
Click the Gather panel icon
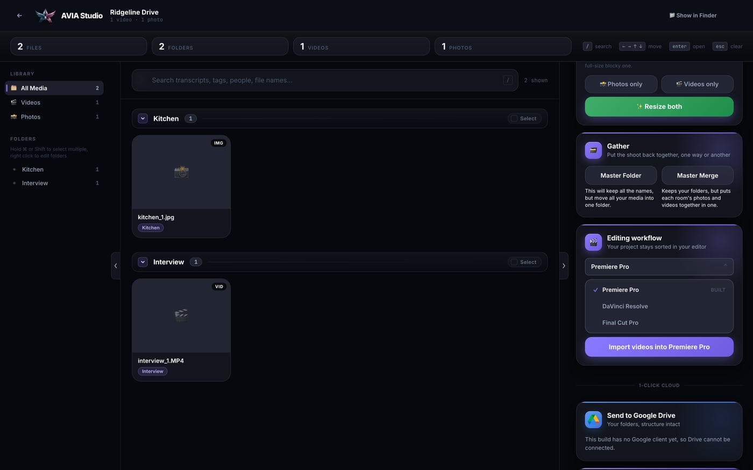(593, 150)
